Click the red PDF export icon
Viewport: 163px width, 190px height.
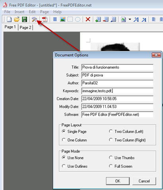point(45,19)
